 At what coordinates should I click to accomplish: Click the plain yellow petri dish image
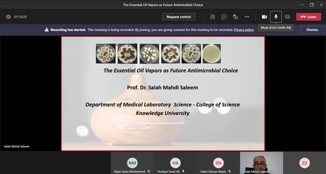click(x=212, y=54)
